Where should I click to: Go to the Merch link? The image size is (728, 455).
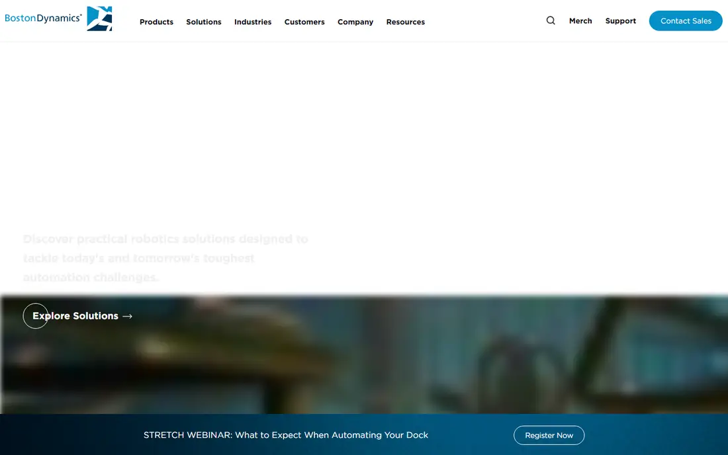(x=580, y=21)
